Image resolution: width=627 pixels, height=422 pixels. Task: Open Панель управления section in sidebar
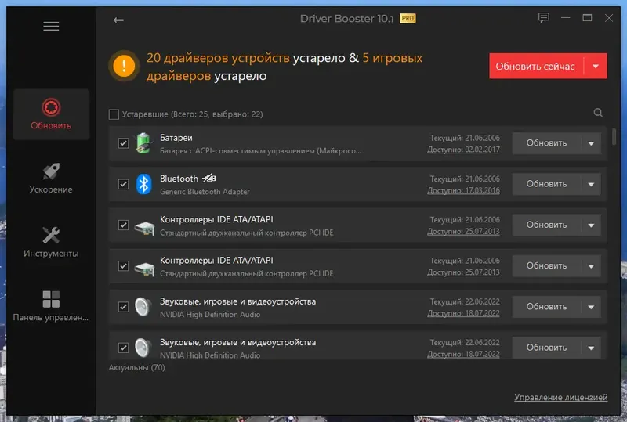(x=51, y=306)
